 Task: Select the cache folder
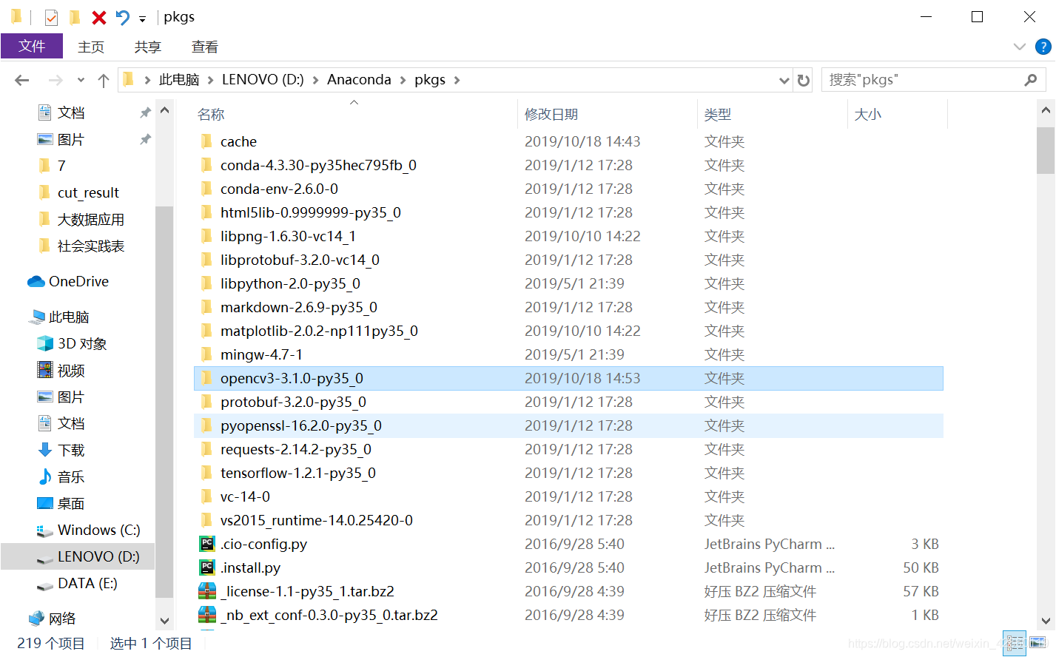tap(568, 141)
